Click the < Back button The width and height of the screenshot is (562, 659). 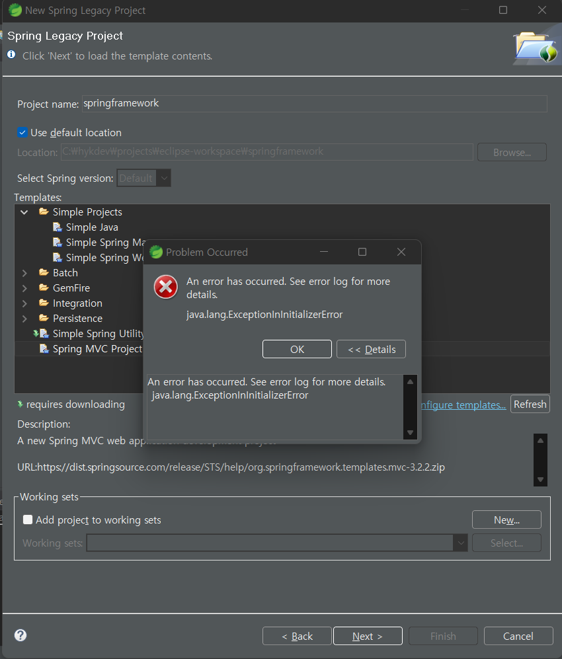pyautogui.click(x=297, y=636)
